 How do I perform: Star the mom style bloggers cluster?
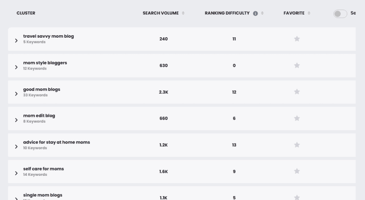(x=297, y=65)
